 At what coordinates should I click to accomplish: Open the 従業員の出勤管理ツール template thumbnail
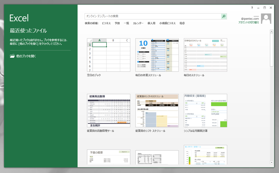(x=109, y=111)
